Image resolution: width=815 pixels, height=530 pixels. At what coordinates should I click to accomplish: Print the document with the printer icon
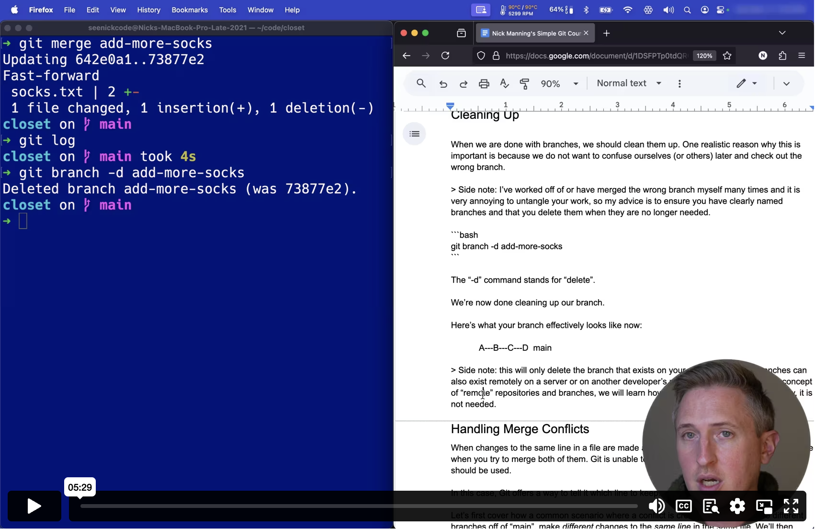484,84
